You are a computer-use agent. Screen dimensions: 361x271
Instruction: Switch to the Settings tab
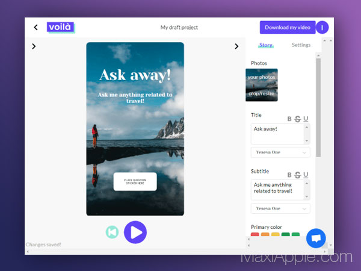tap(301, 45)
